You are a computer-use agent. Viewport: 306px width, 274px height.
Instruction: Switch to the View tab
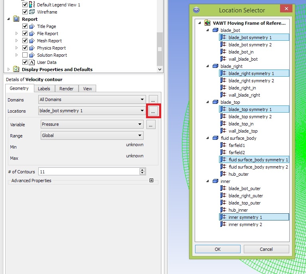87,89
